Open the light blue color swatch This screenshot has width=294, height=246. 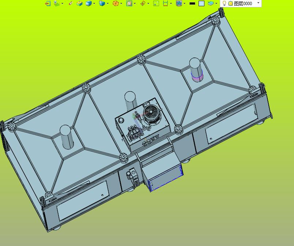click(201, 3)
